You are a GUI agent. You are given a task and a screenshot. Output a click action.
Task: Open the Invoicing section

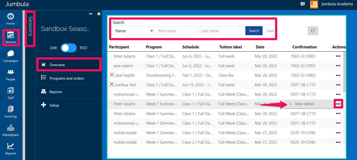click(x=11, y=112)
